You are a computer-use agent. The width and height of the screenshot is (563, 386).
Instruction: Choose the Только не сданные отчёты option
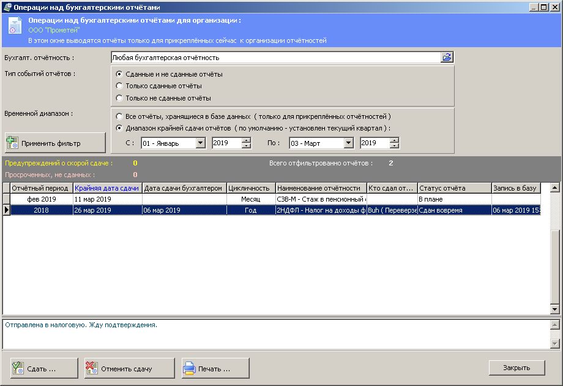[120, 98]
